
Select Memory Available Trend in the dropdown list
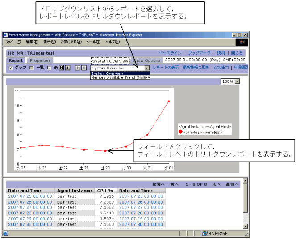pyautogui.click(x=120, y=77)
